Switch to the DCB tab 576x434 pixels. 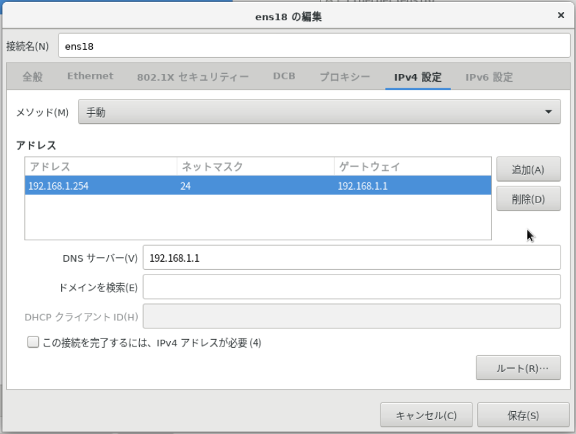283,77
